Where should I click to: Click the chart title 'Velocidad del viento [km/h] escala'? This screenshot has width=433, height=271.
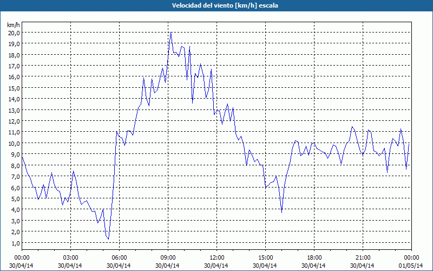click(x=225, y=5)
